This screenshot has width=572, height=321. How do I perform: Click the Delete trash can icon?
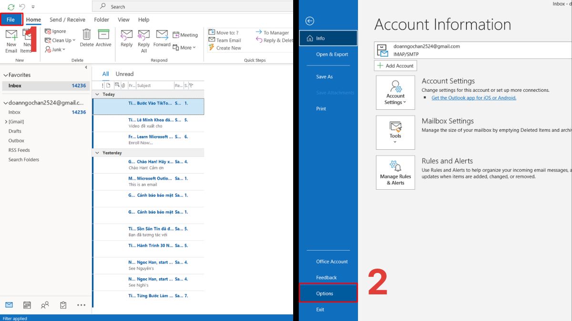pyautogui.click(x=87, y=38)
